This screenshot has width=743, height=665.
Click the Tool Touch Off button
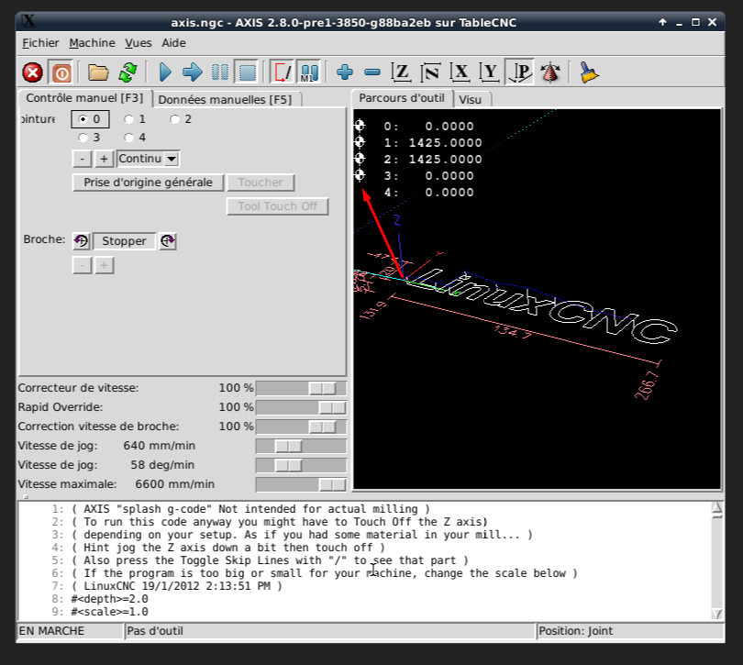(277, 206)
